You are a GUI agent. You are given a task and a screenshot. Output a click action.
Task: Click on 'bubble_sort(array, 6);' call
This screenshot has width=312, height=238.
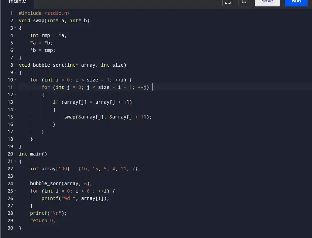coord(61,183)
